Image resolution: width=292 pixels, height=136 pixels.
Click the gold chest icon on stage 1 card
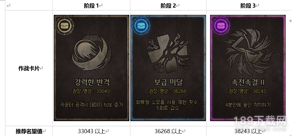[x=65, y=26]
